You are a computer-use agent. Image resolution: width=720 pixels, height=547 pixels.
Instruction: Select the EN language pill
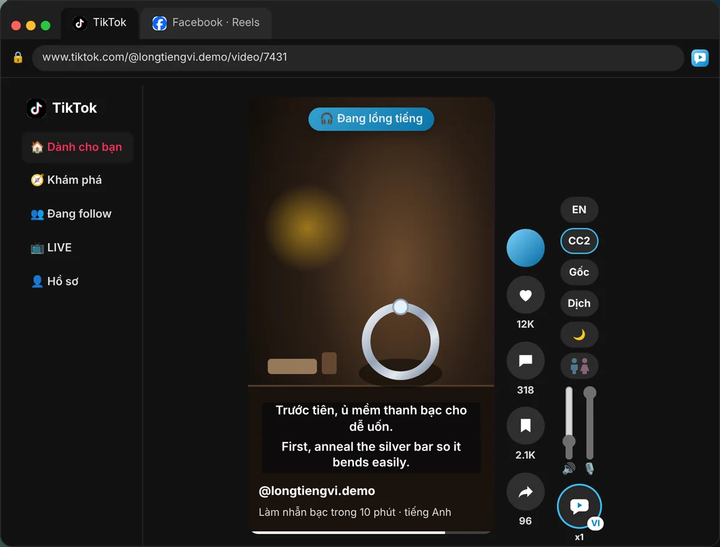click(x=579, y=210)
